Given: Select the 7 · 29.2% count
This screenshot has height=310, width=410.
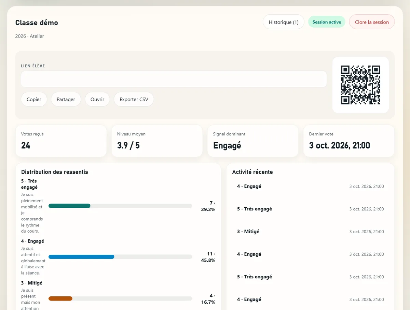Looking at the screenshot, I should point(208,206).
